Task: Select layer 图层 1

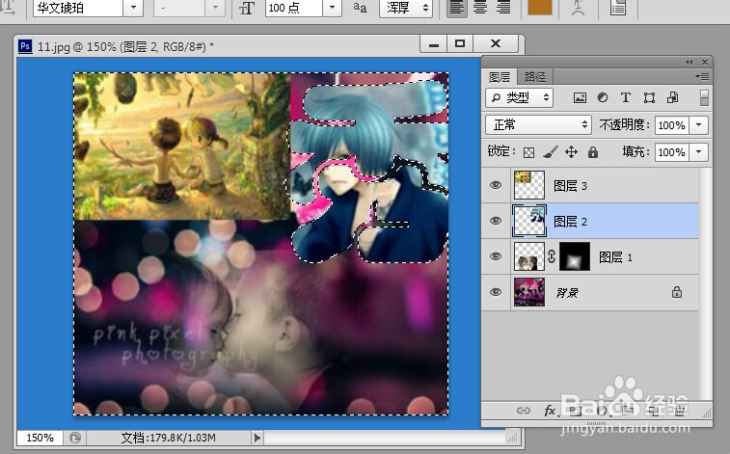Action: [x=590, y=256]
